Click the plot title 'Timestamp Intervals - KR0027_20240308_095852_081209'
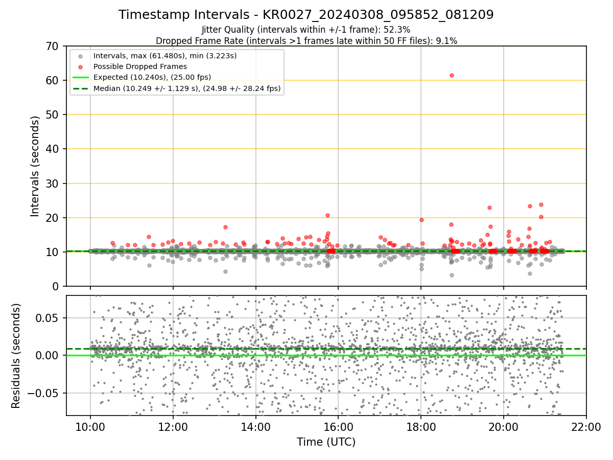 pos(306,15)
